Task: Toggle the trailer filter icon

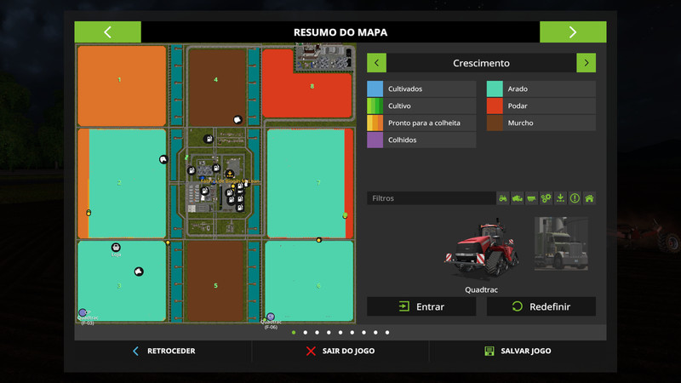Action: (x=532, y=198)
